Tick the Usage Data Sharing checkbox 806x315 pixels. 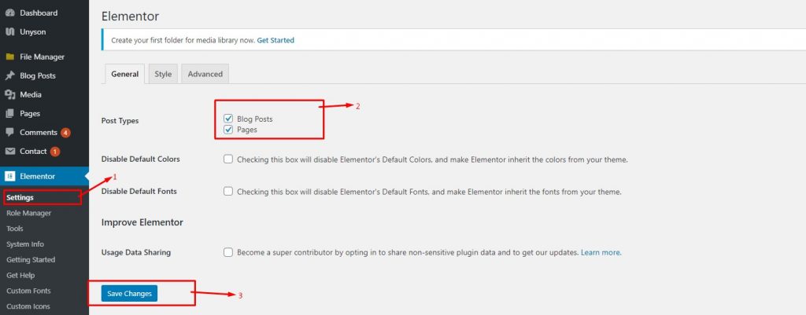tap(228, 252)
